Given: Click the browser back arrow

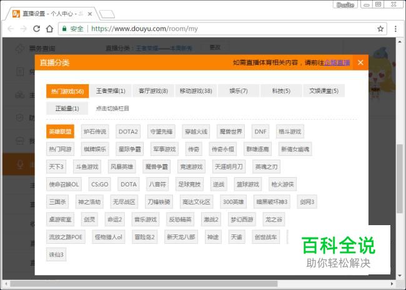Looking at the screenshot, I should coord(11,29).
